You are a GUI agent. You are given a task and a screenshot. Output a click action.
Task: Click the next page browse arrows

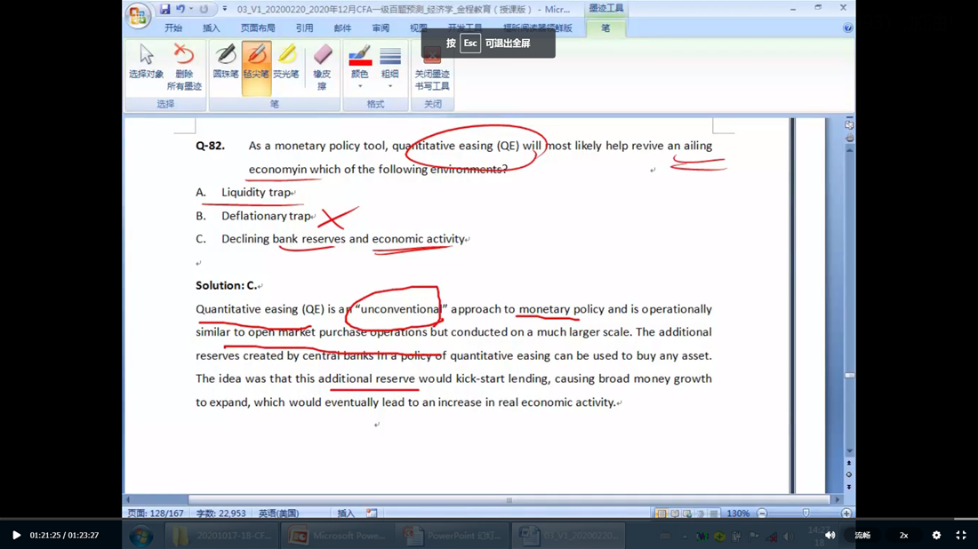pos(849,487)
